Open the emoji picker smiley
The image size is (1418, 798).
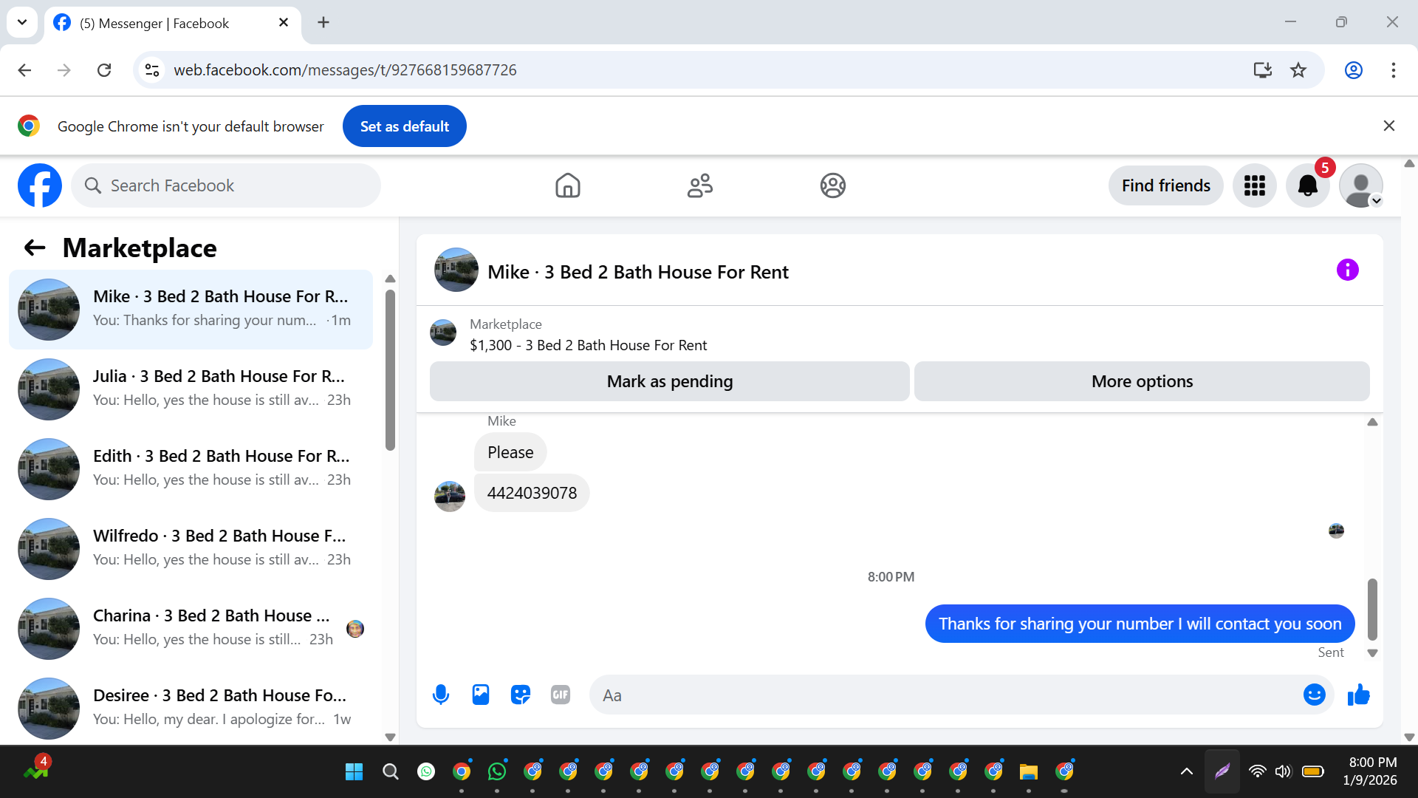pos(1314,695)
